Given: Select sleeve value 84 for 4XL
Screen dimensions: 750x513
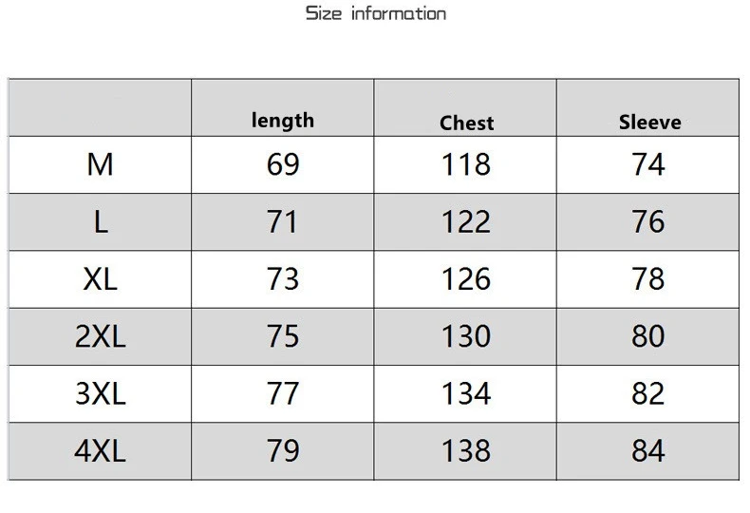Looking at the screenshot, I should pyautogui.click(x=648, y=451).
